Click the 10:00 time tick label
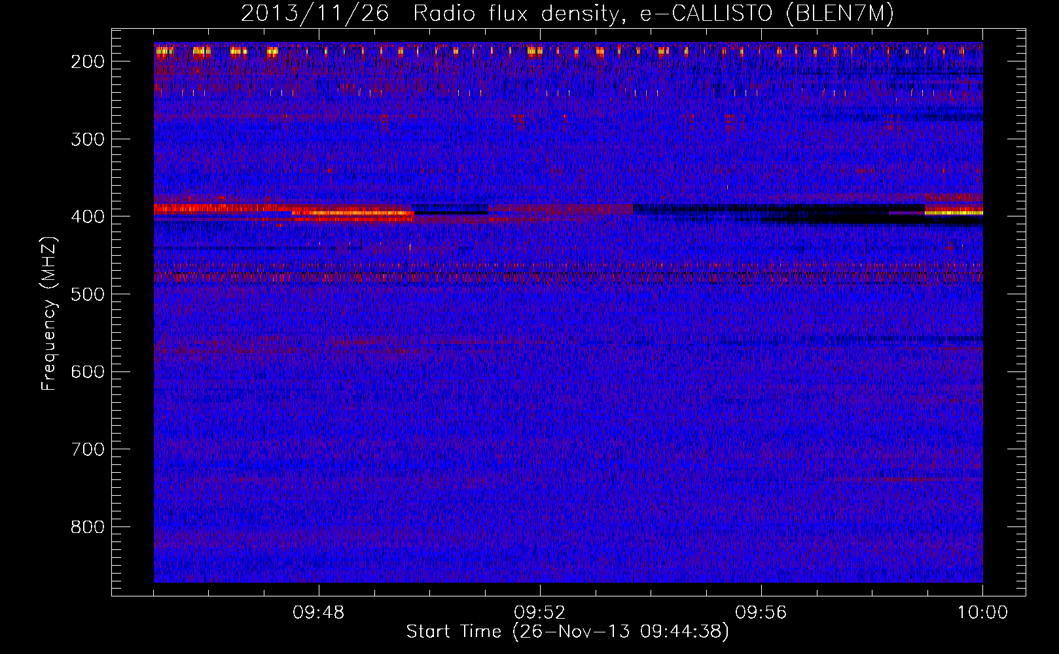Image resolution: width=1059 pixels, height=654 pixels. (982, 613)
